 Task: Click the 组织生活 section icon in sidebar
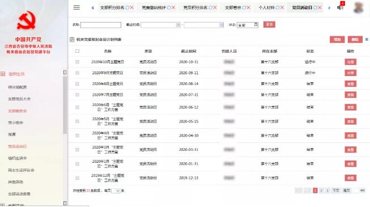(3, 74)
